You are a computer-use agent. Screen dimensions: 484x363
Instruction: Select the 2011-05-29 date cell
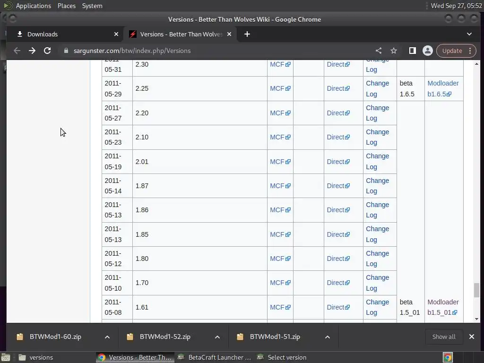[117, 88]
